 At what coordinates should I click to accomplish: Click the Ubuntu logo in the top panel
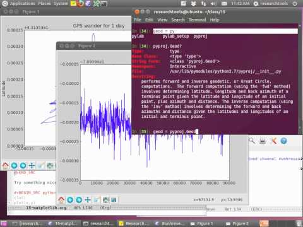[4, 4]
